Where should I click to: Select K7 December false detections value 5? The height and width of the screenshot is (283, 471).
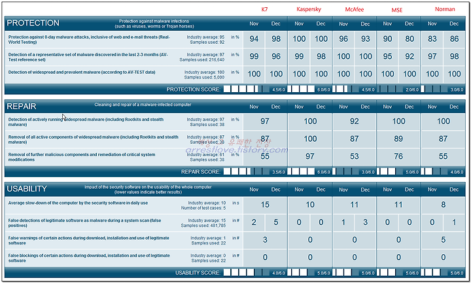(x=276, y=222)
